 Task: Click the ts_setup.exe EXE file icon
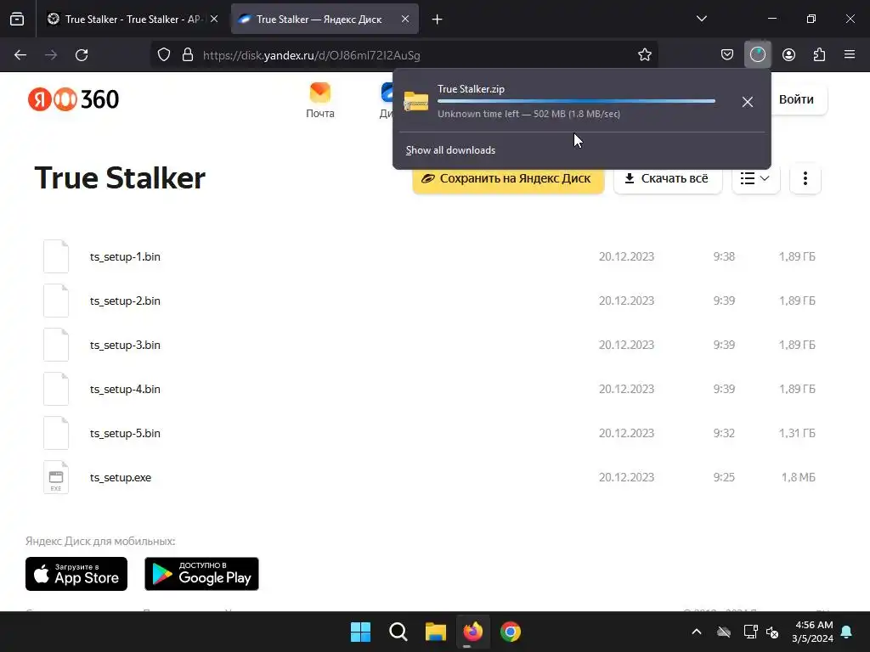(x=56, y=477)
